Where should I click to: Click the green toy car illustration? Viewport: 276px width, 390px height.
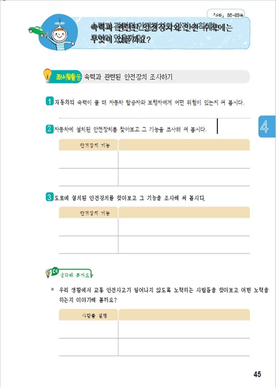tap(37, 31)
